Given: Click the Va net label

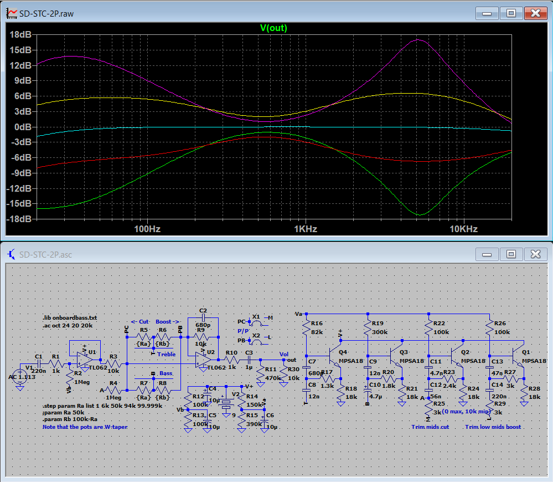Looking at the screenshot, I should (x=298, y=314).
